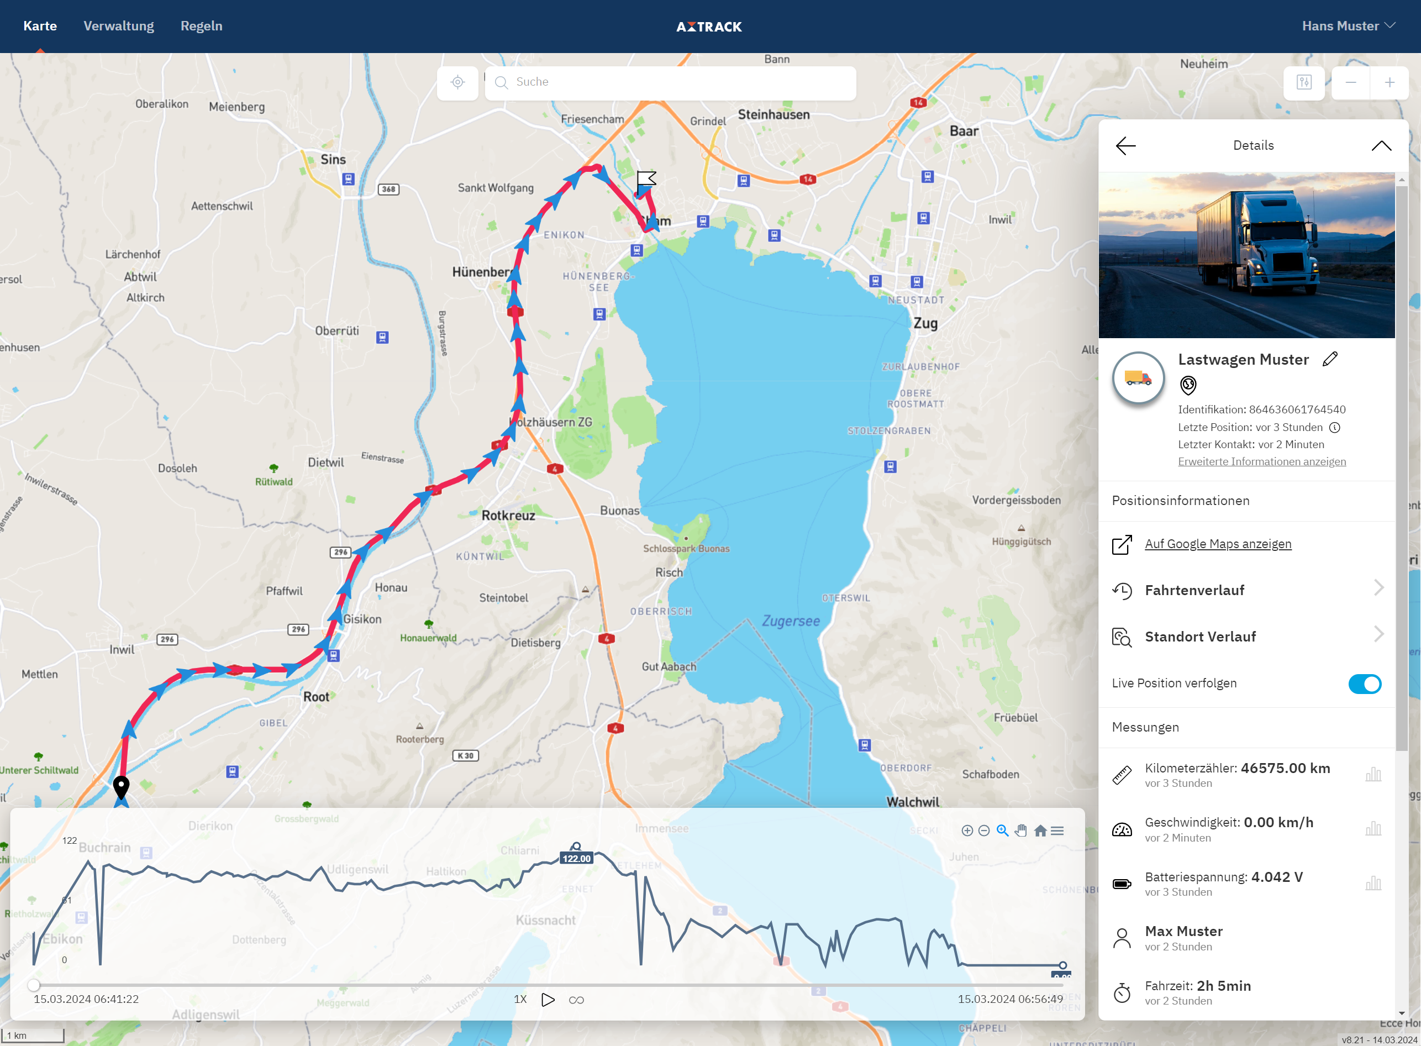This screenshot has width=1421, height=1046.
Task: Focus the Suche search field
Action: pos(670,82)
